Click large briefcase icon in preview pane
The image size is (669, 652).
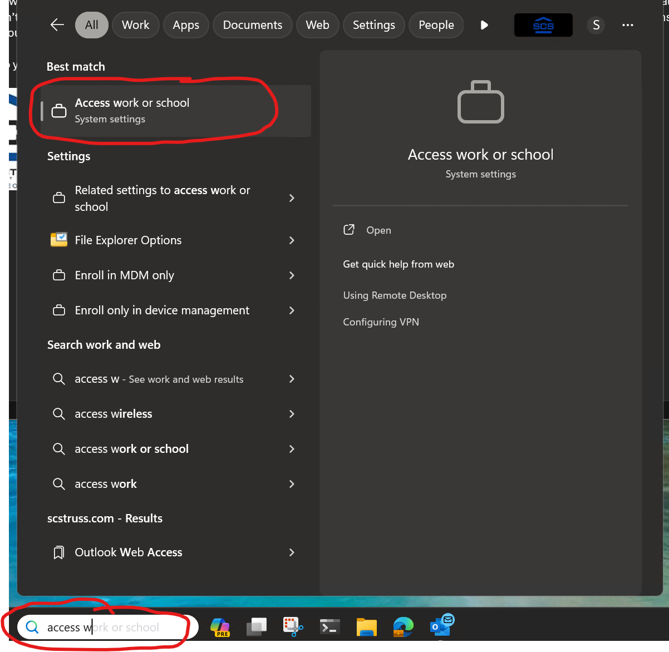click(x=481, y=102)
